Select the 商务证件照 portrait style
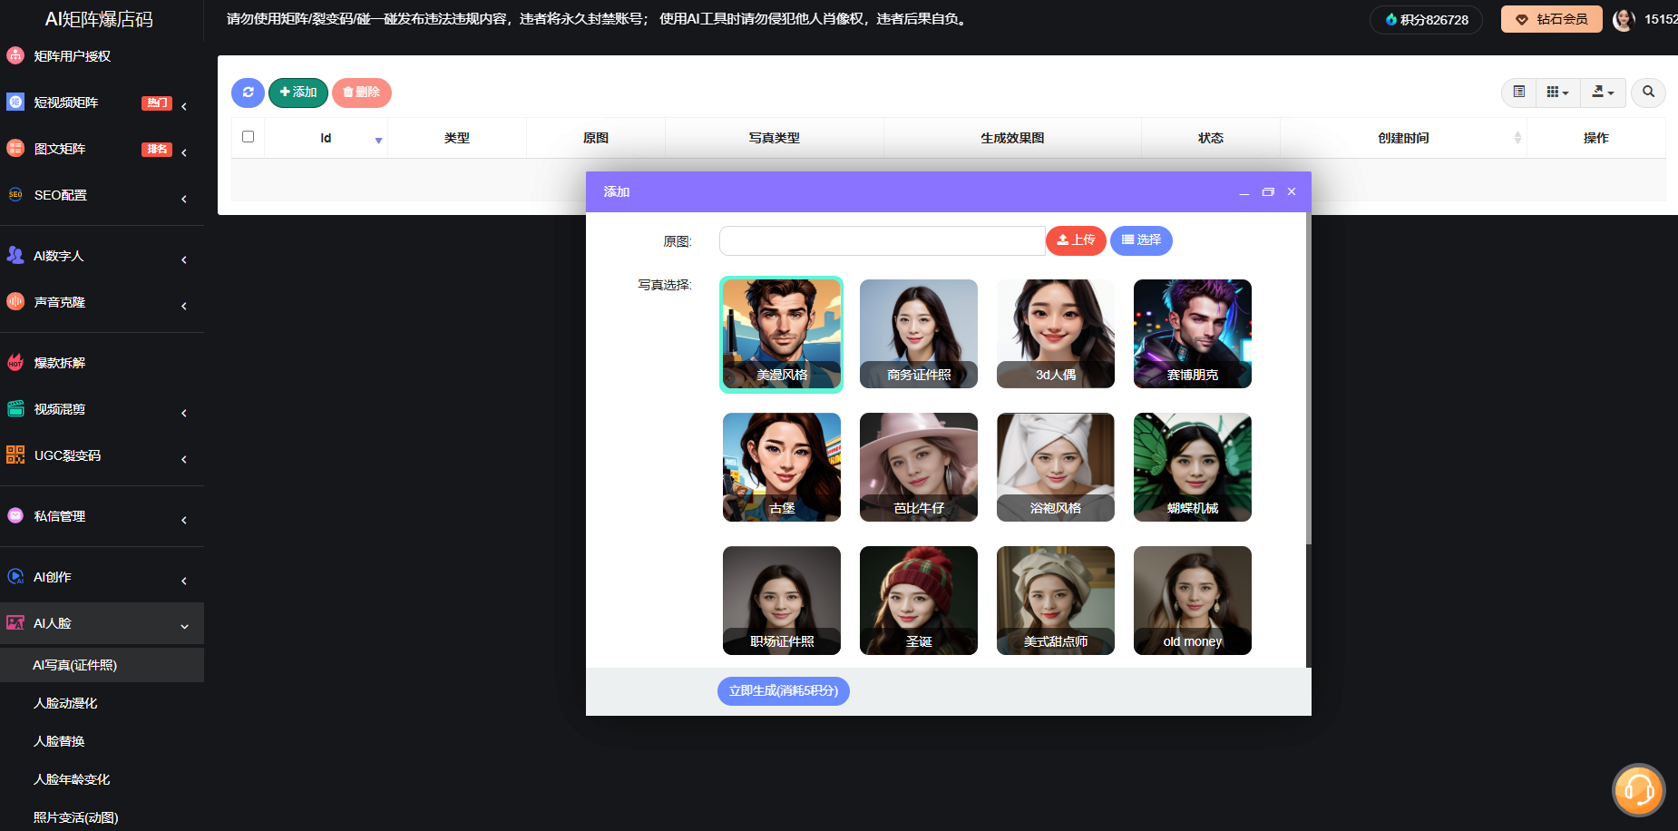The image size is (1678, 831). (919, 334)
